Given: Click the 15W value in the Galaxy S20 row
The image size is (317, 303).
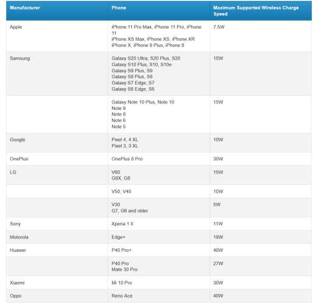Looking at the screenshot, I should click(x=260, y=73).
